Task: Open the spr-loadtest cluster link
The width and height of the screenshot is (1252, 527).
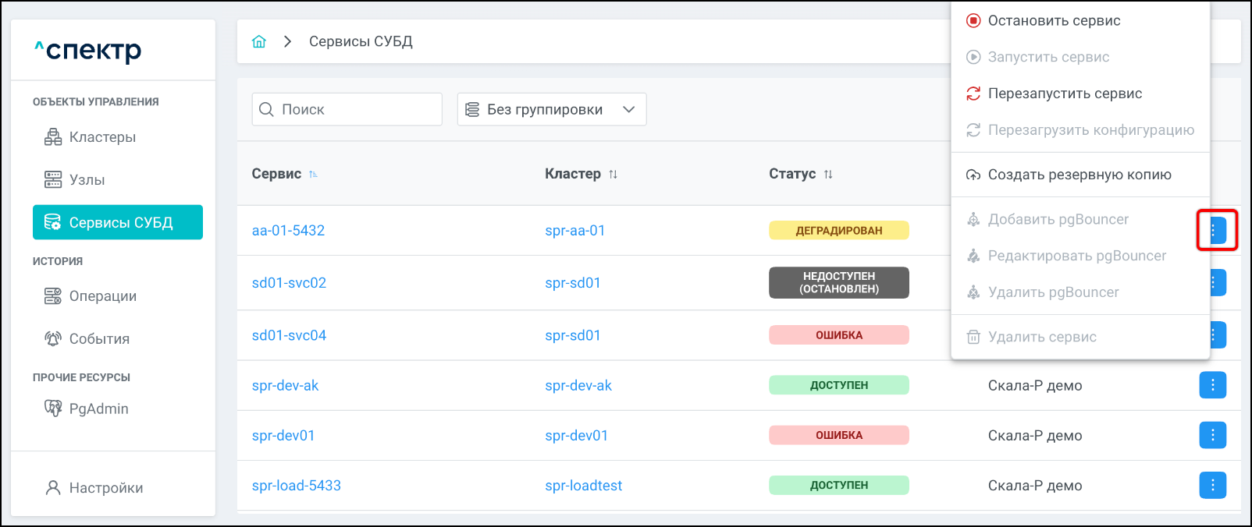Action: pyautogui.click(x=583, y=486)
